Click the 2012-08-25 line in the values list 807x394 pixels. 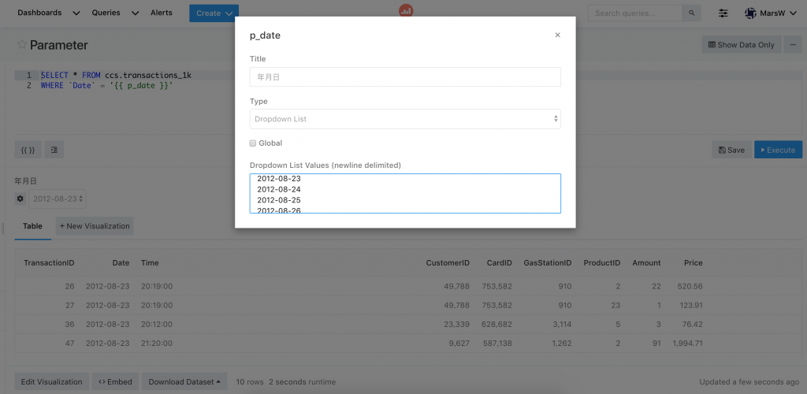coord(279,200)
